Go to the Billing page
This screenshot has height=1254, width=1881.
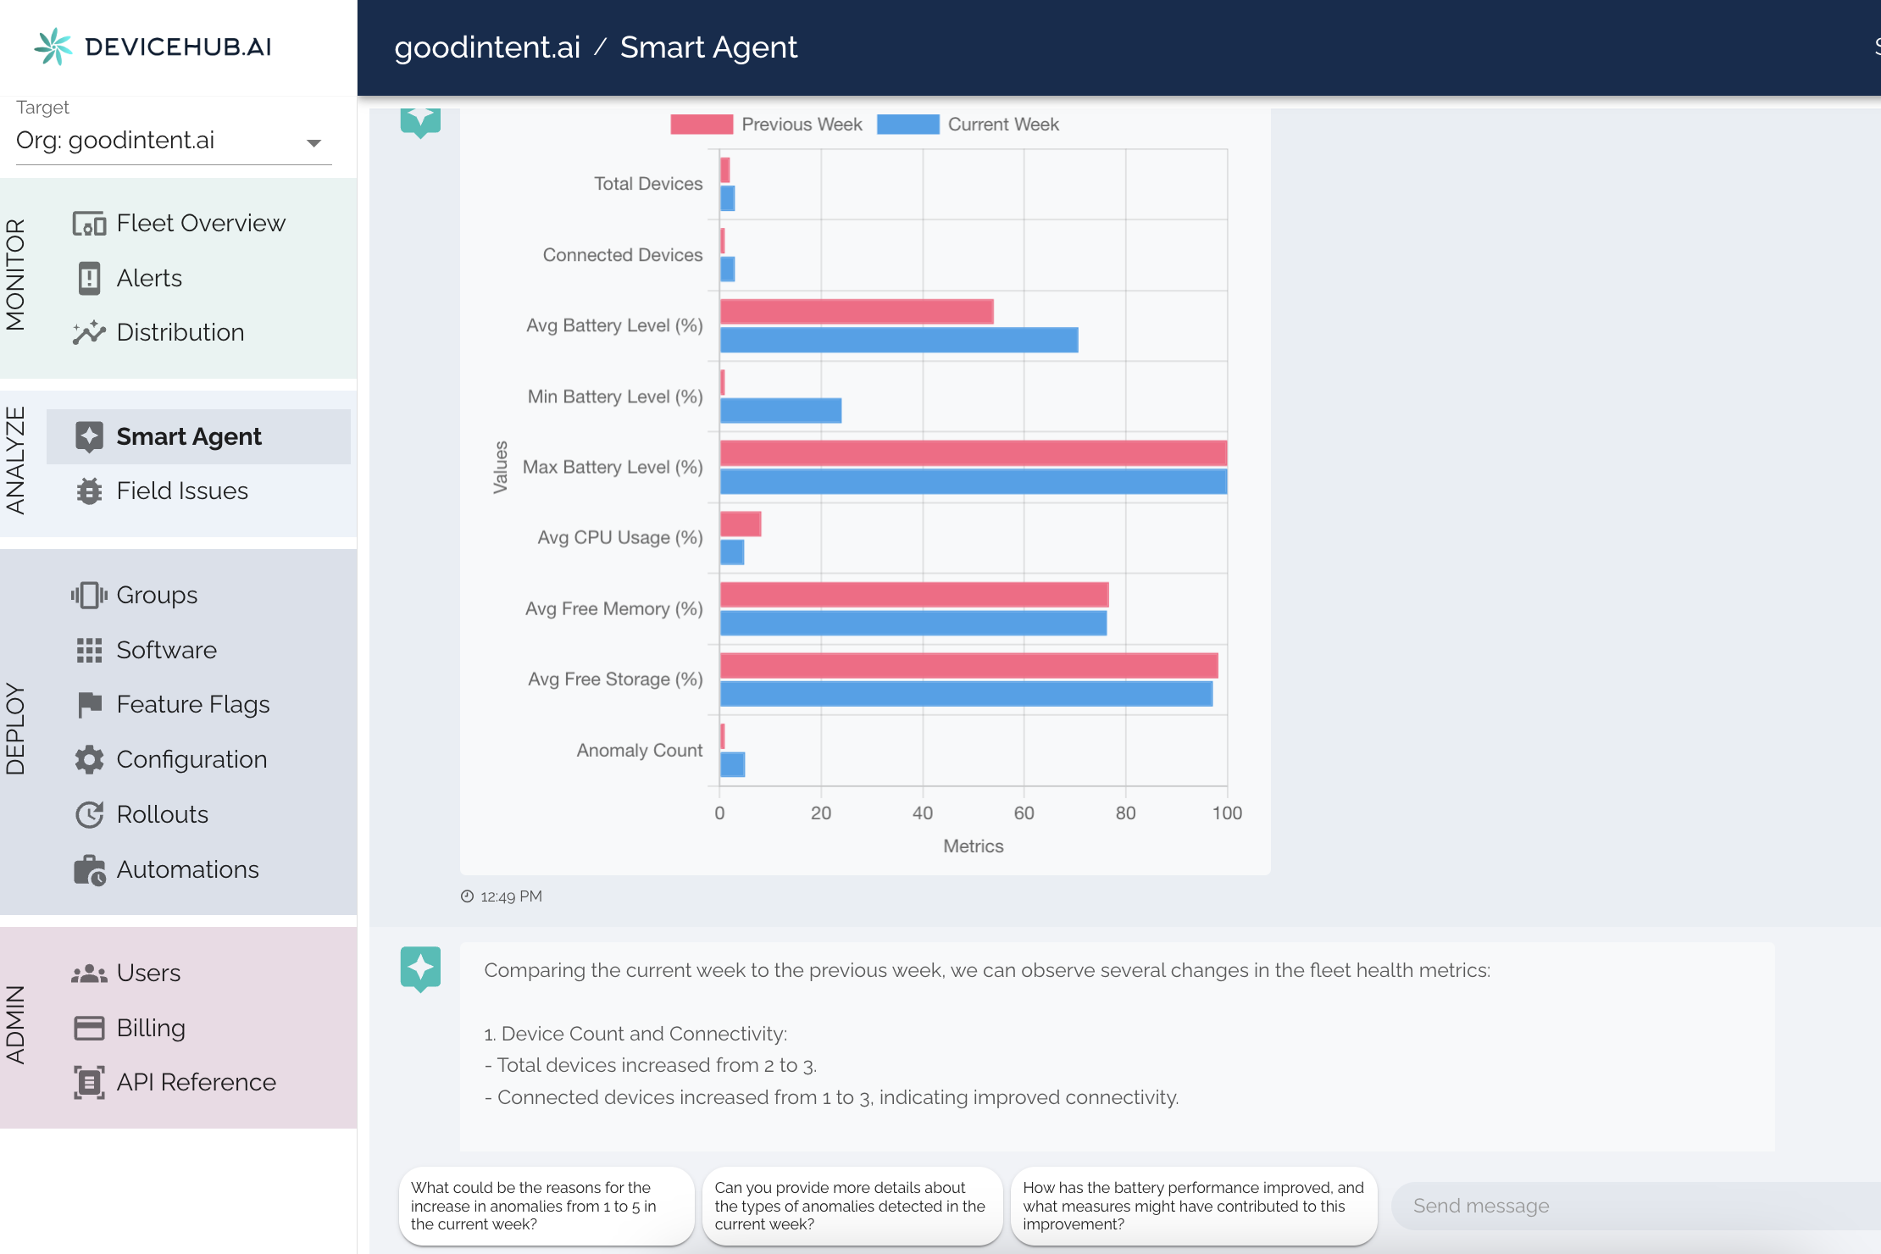click(x=151, y=1028)
